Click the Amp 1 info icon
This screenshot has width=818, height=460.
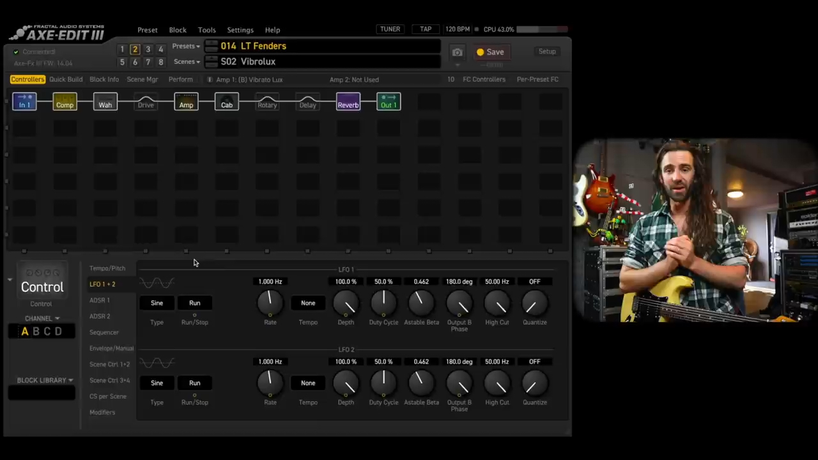(210, 80)
